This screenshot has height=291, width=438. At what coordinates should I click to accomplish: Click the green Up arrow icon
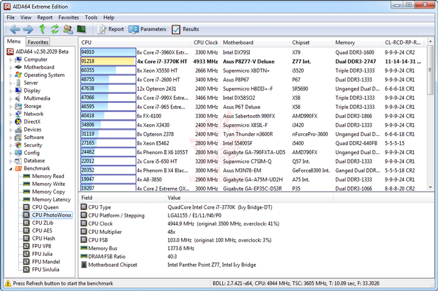pos(42,29)
